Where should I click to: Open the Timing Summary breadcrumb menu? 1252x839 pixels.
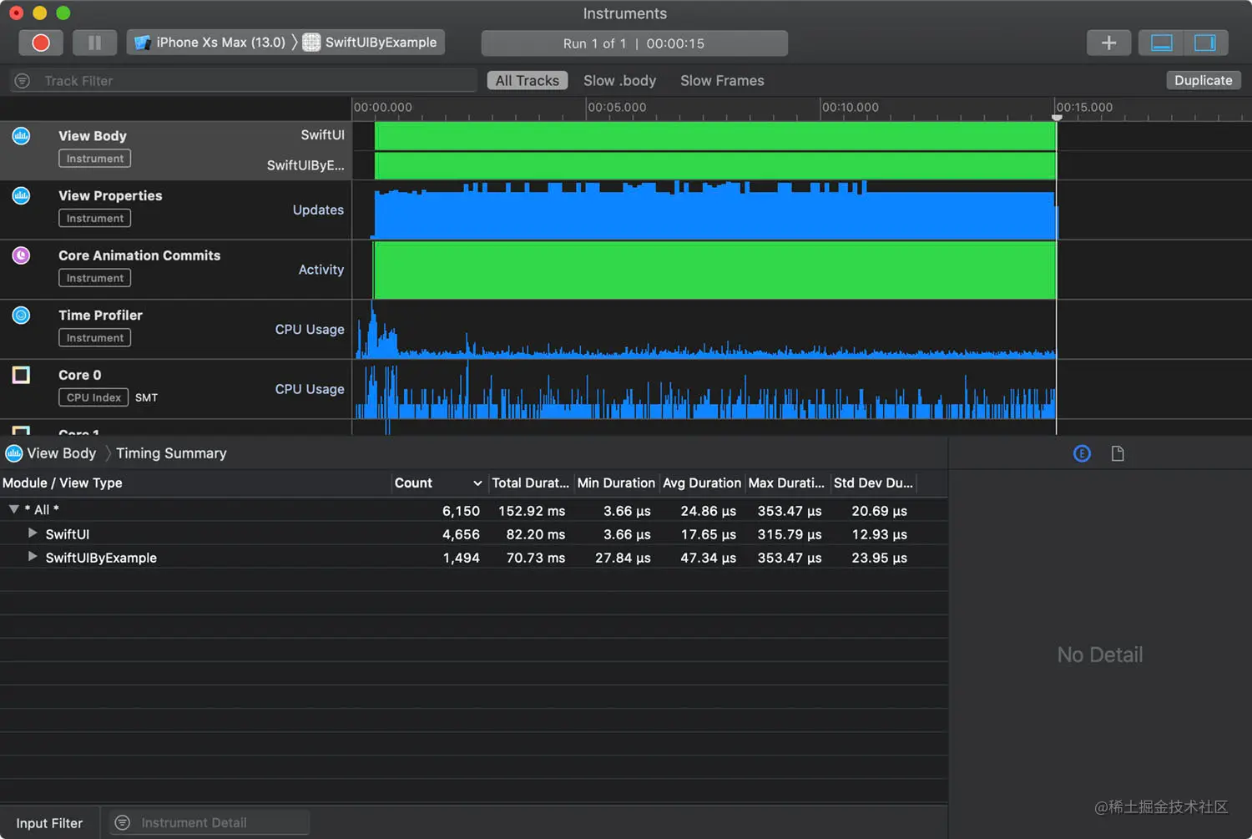171,453
